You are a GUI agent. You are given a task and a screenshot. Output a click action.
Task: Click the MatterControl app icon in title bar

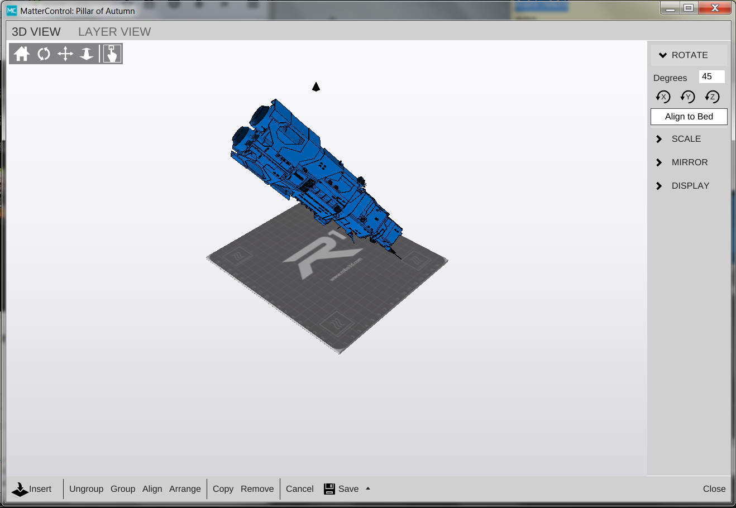tap(12, 11)
